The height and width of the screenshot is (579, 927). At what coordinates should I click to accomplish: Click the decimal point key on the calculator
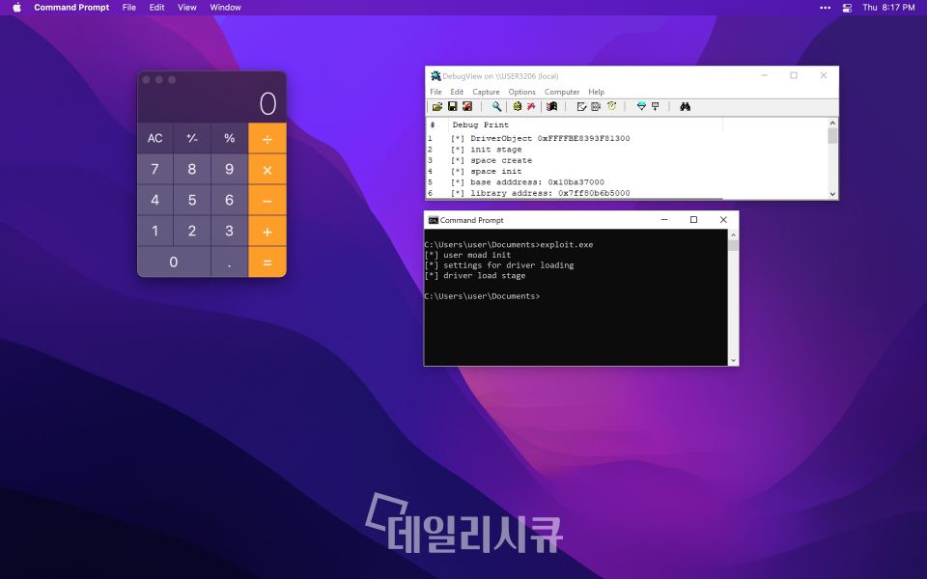(x=230, y=262)
